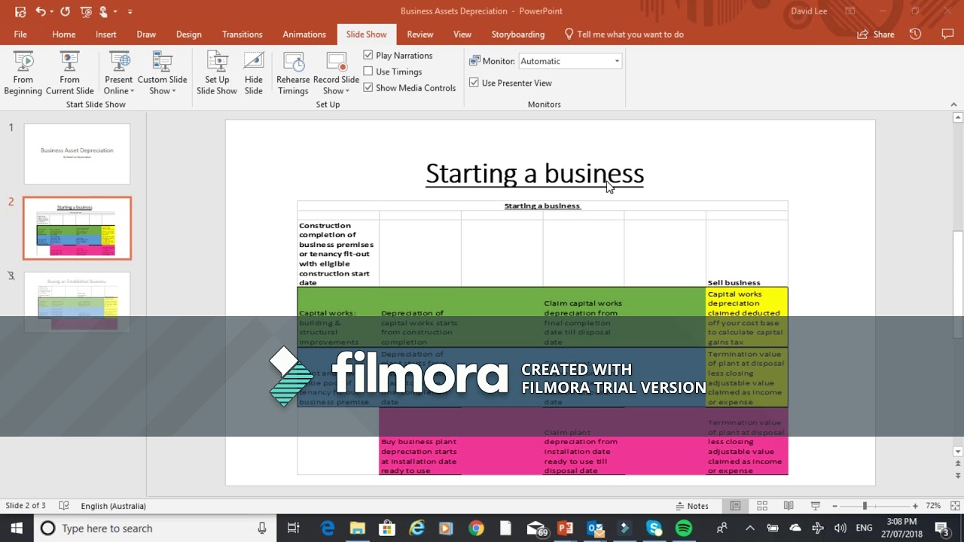The image size is (964, 542).
Task: Open the File tab
Action: [x=20, y=34]
